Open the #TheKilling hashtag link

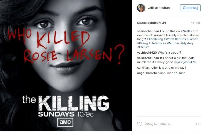coord(154,39)
